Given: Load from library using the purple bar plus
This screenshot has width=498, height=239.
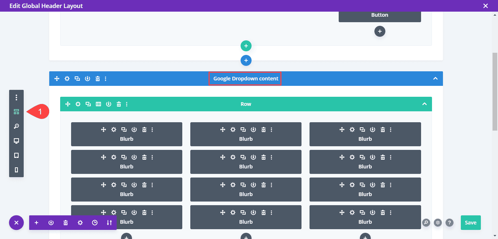Looking at the screenshot, I should click(36, 223).
